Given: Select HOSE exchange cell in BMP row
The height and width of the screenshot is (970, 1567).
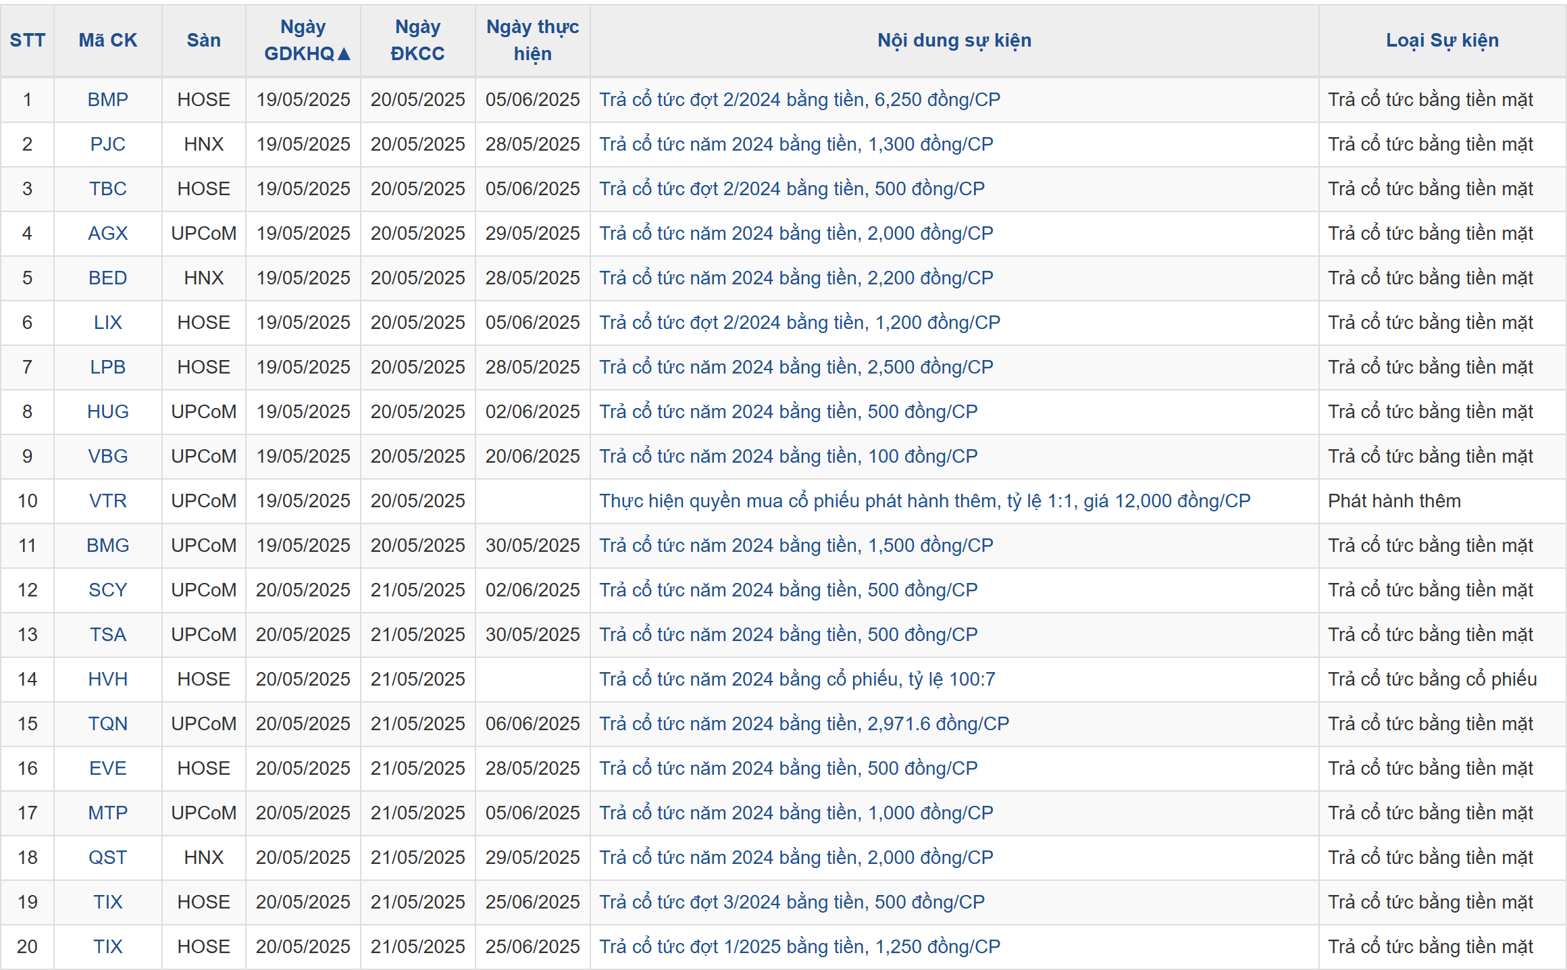Looking at the screenshot, I should point(204,99).
